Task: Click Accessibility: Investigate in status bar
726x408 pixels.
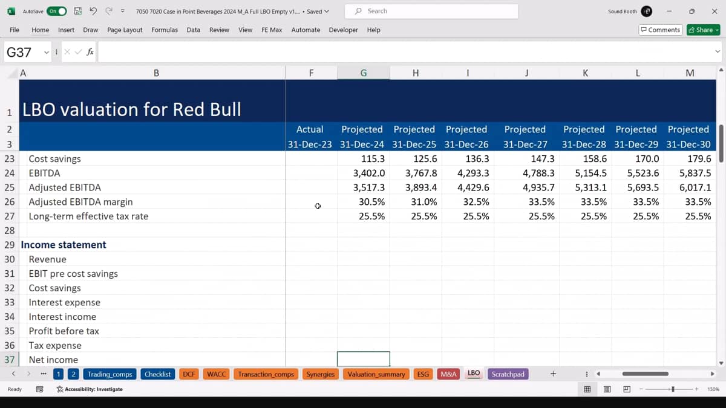Action: (90, 389)
